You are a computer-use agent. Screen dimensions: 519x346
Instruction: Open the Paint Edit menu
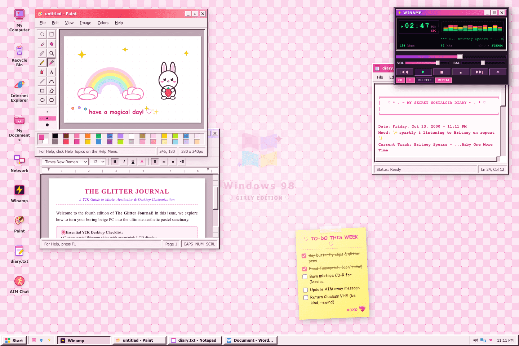(55, 23)
